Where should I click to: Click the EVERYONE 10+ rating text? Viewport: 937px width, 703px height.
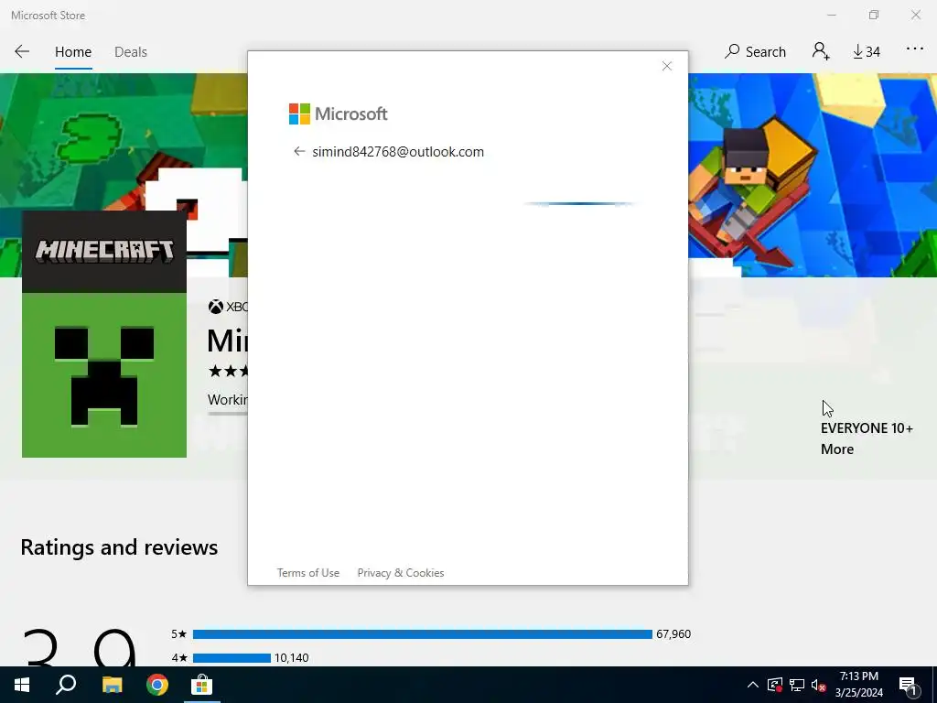[x=867, y=428]
